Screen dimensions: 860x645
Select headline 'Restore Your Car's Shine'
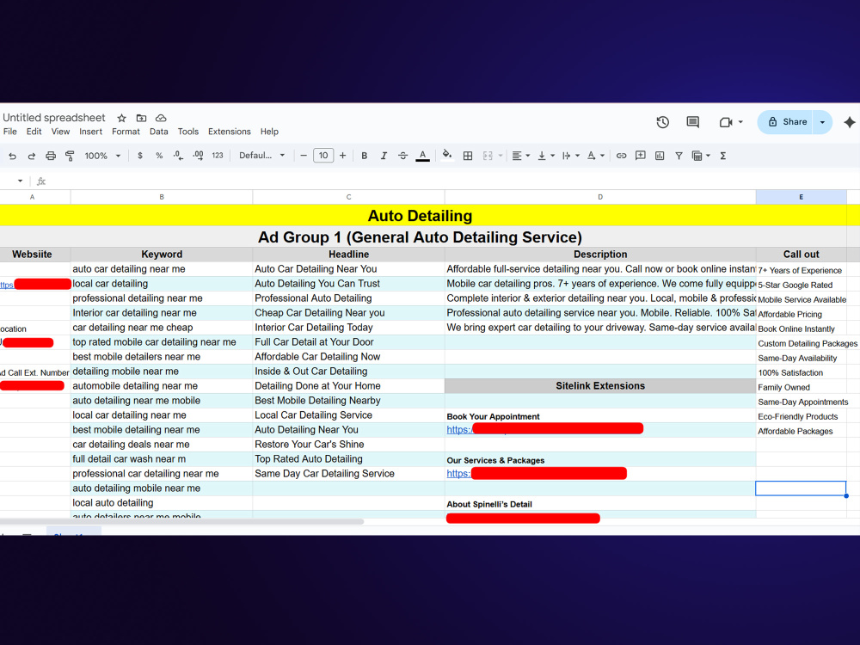[348, 445]
